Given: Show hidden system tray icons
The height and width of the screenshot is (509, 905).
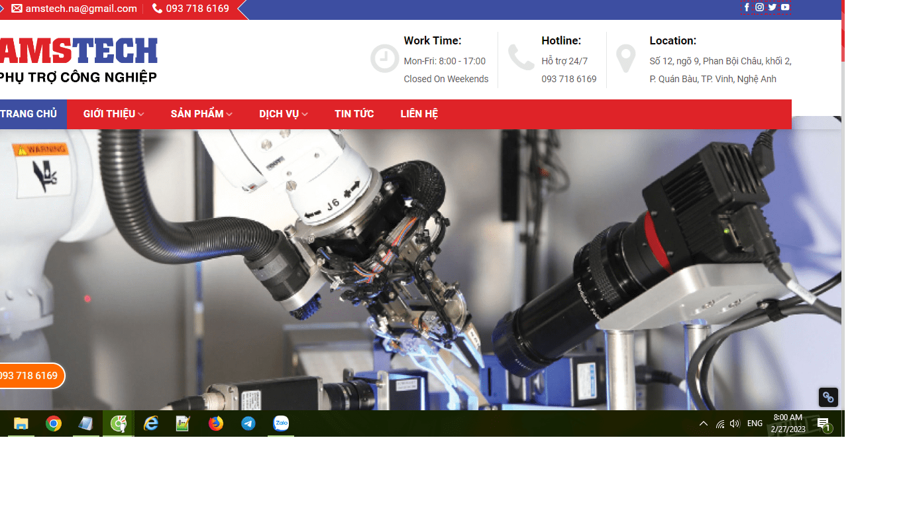Looking at the screenshot, I should pos(704,424).
